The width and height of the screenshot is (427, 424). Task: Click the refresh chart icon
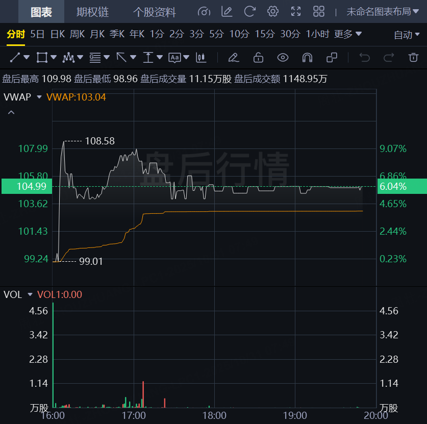[x=249, y=12]
